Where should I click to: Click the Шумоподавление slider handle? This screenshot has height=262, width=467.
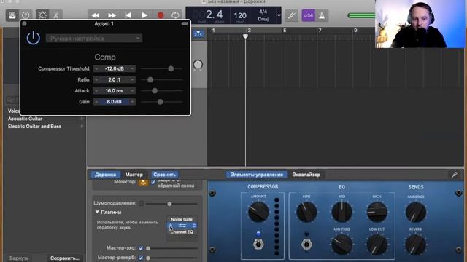pyautogui.click(x=169, y=204)
